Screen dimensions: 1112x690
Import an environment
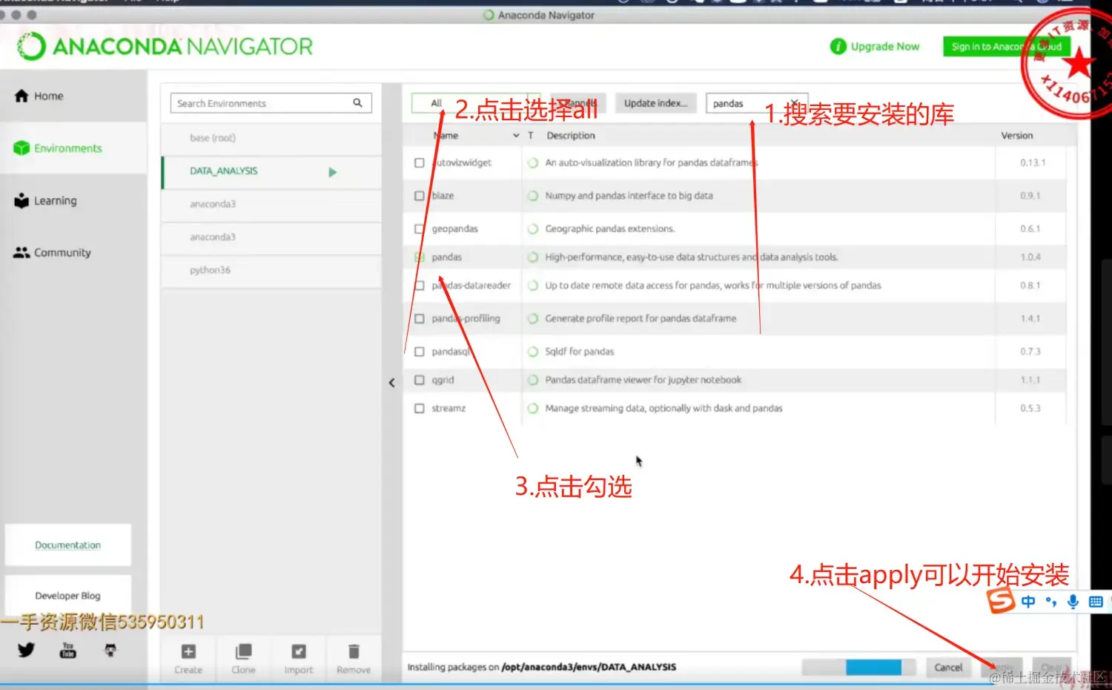click(x=299, y=658)
